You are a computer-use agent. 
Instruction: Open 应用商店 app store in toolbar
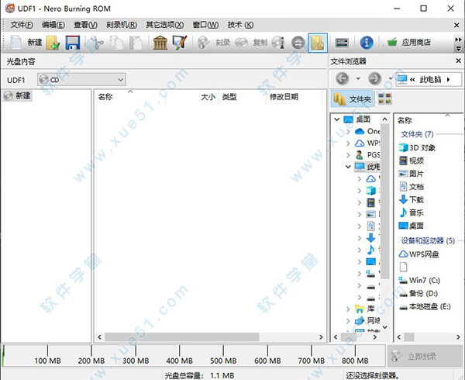pos(409,43)
